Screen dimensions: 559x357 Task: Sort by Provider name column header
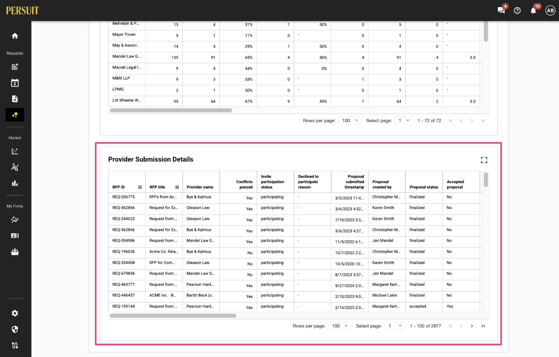tap(200, 187)
